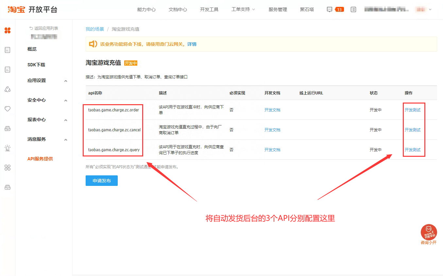Click 开发测试 for the zc.query API
Image resolution: width=443 pixels, height=276 pixels.
tap(413, 150)
